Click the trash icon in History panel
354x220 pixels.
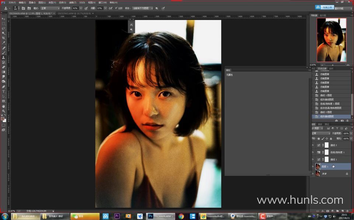coord(347,121)
